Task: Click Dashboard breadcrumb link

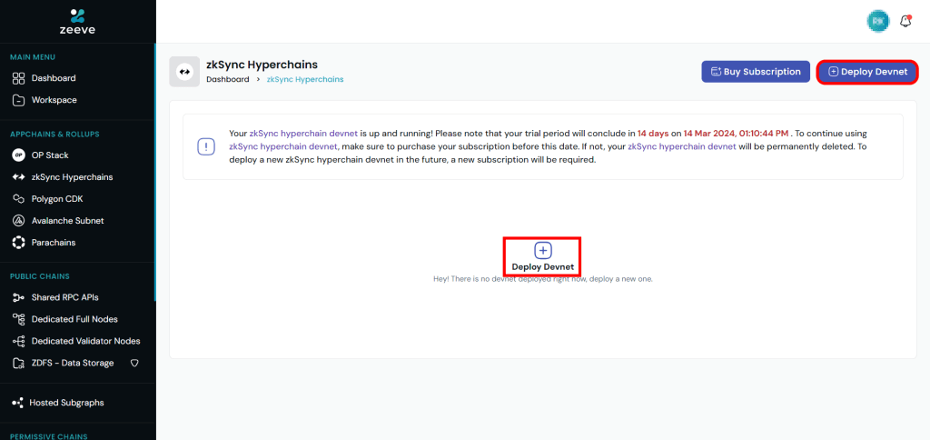Action: pyautogui.click(x=228, y=79)
